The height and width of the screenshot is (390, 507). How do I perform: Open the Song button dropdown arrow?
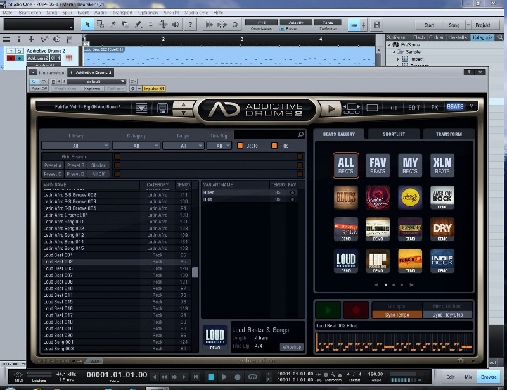pyautogui.click(x=468, y=25)
